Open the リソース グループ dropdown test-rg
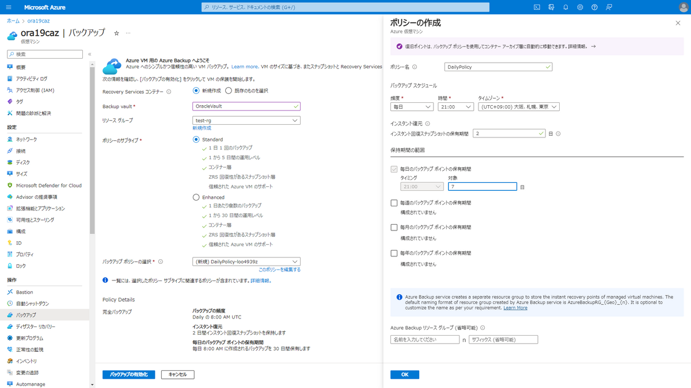This screenshot has width=691, height=388. [246, 121]
